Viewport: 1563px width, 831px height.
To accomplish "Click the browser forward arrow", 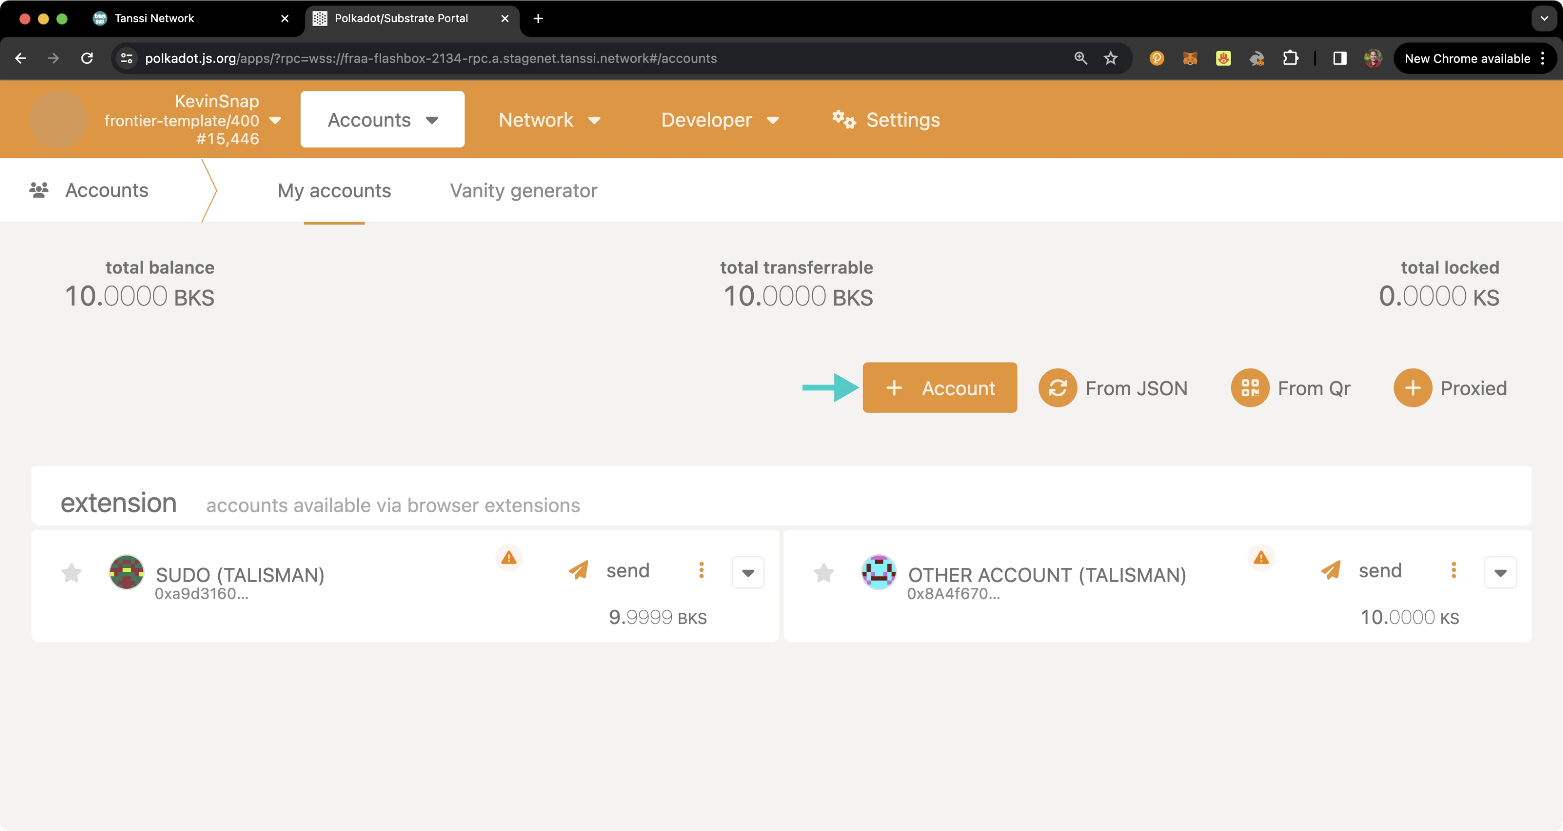I will click(54, 58).
